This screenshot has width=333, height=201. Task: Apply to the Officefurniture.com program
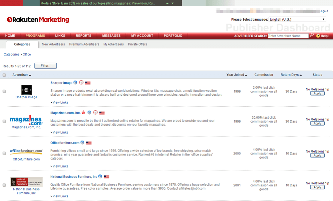[x=317, y=155]
